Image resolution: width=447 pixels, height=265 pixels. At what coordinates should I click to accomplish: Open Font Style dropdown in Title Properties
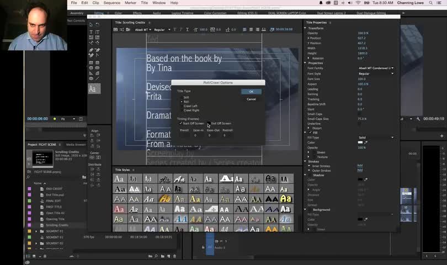coord(376,73)
